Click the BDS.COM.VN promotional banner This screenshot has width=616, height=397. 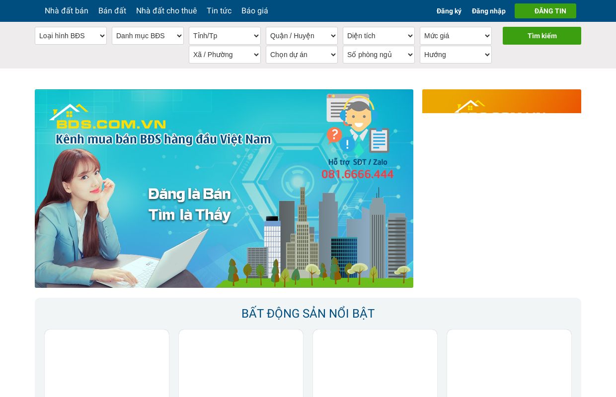coord(224,189)
